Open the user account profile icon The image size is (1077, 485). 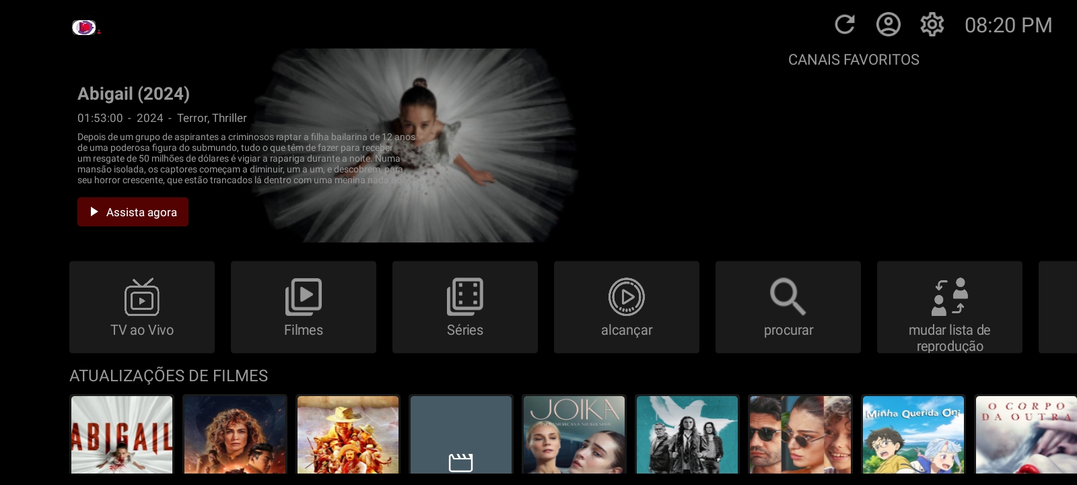tap(889, 25)
